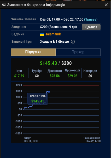This screenshot has height=158, width=111.
Task: Click the Ігри $17.79 stat
Action: coord(19,73)
